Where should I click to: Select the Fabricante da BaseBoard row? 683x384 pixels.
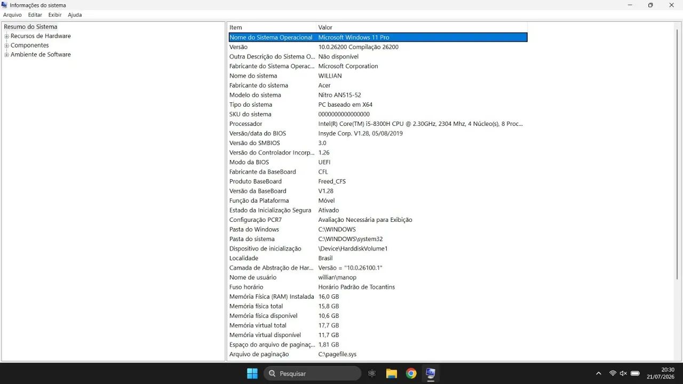[378, 172]
